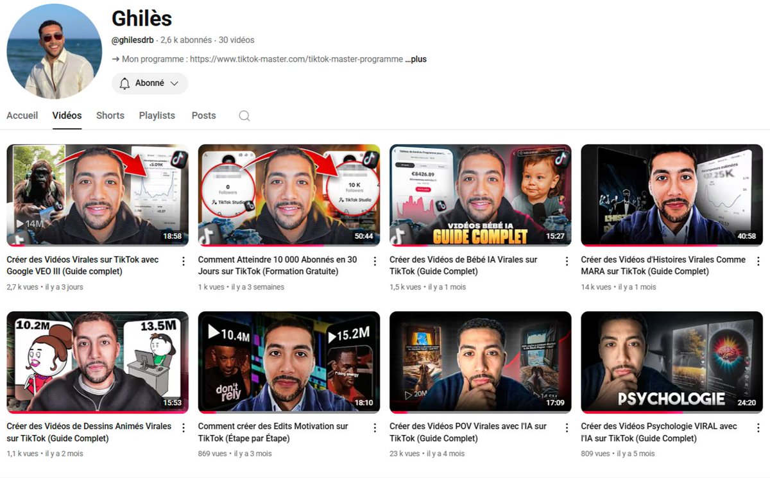Click the 14 k vues • il y a 1 mois text

(x=619, y=287)
